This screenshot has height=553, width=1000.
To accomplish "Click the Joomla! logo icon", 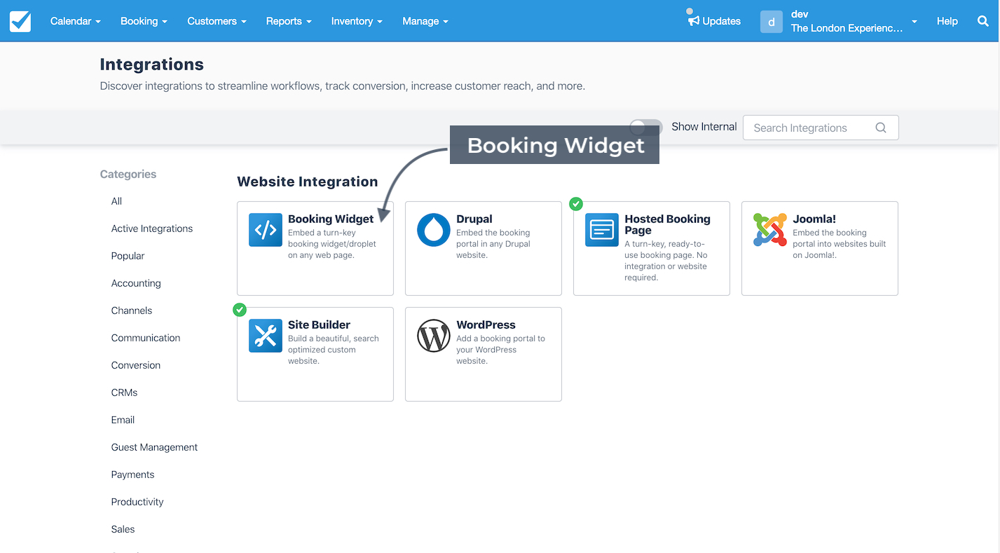I will (770, 230).
